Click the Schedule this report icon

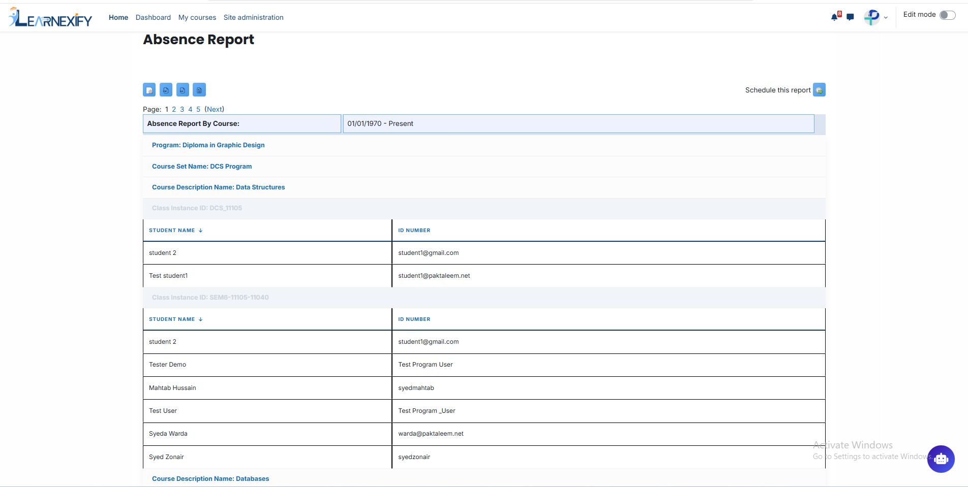[819, 90]
